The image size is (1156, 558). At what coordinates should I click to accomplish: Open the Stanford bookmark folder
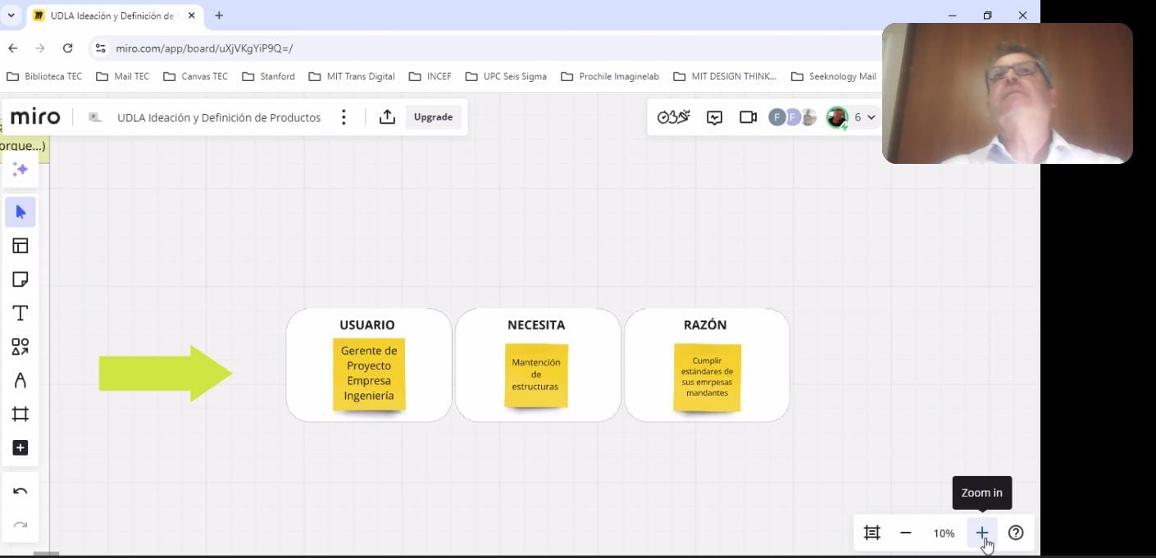(x=268, y=76)
